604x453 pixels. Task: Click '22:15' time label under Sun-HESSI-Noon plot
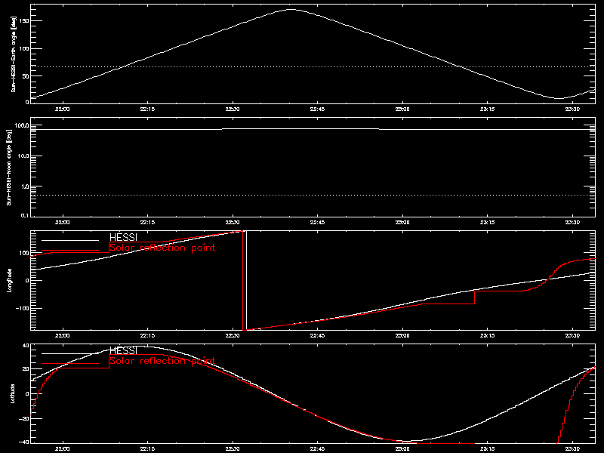[147, 222]
